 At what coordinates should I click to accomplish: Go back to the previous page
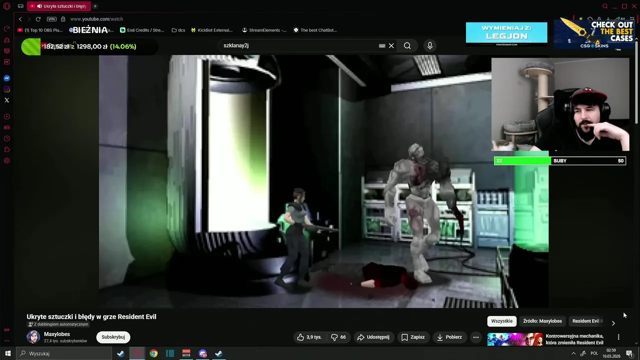pos(20,19)
